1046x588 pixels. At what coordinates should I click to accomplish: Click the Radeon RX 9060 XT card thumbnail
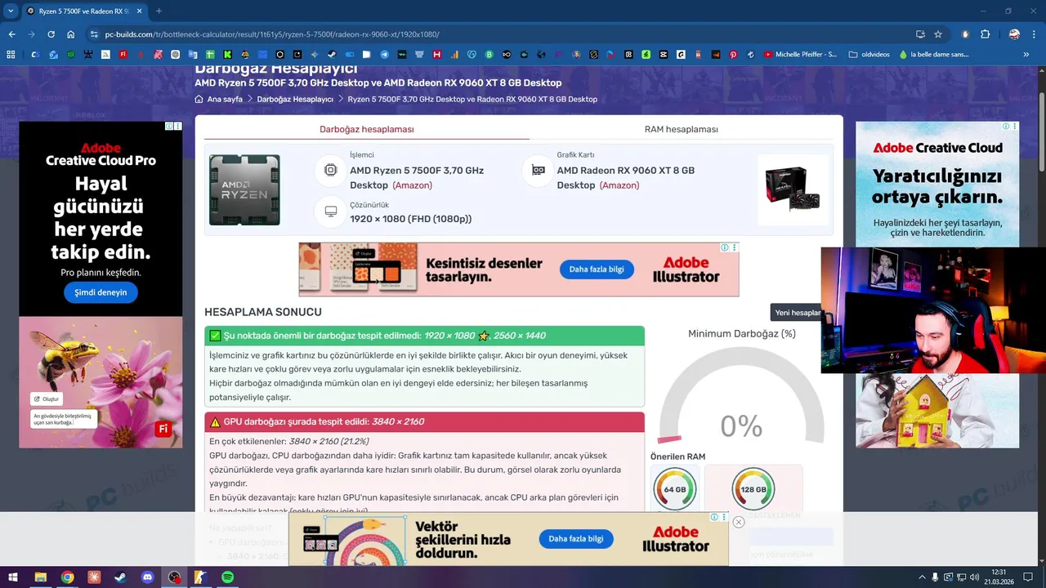pyautogui.click(x=793, y=189)
